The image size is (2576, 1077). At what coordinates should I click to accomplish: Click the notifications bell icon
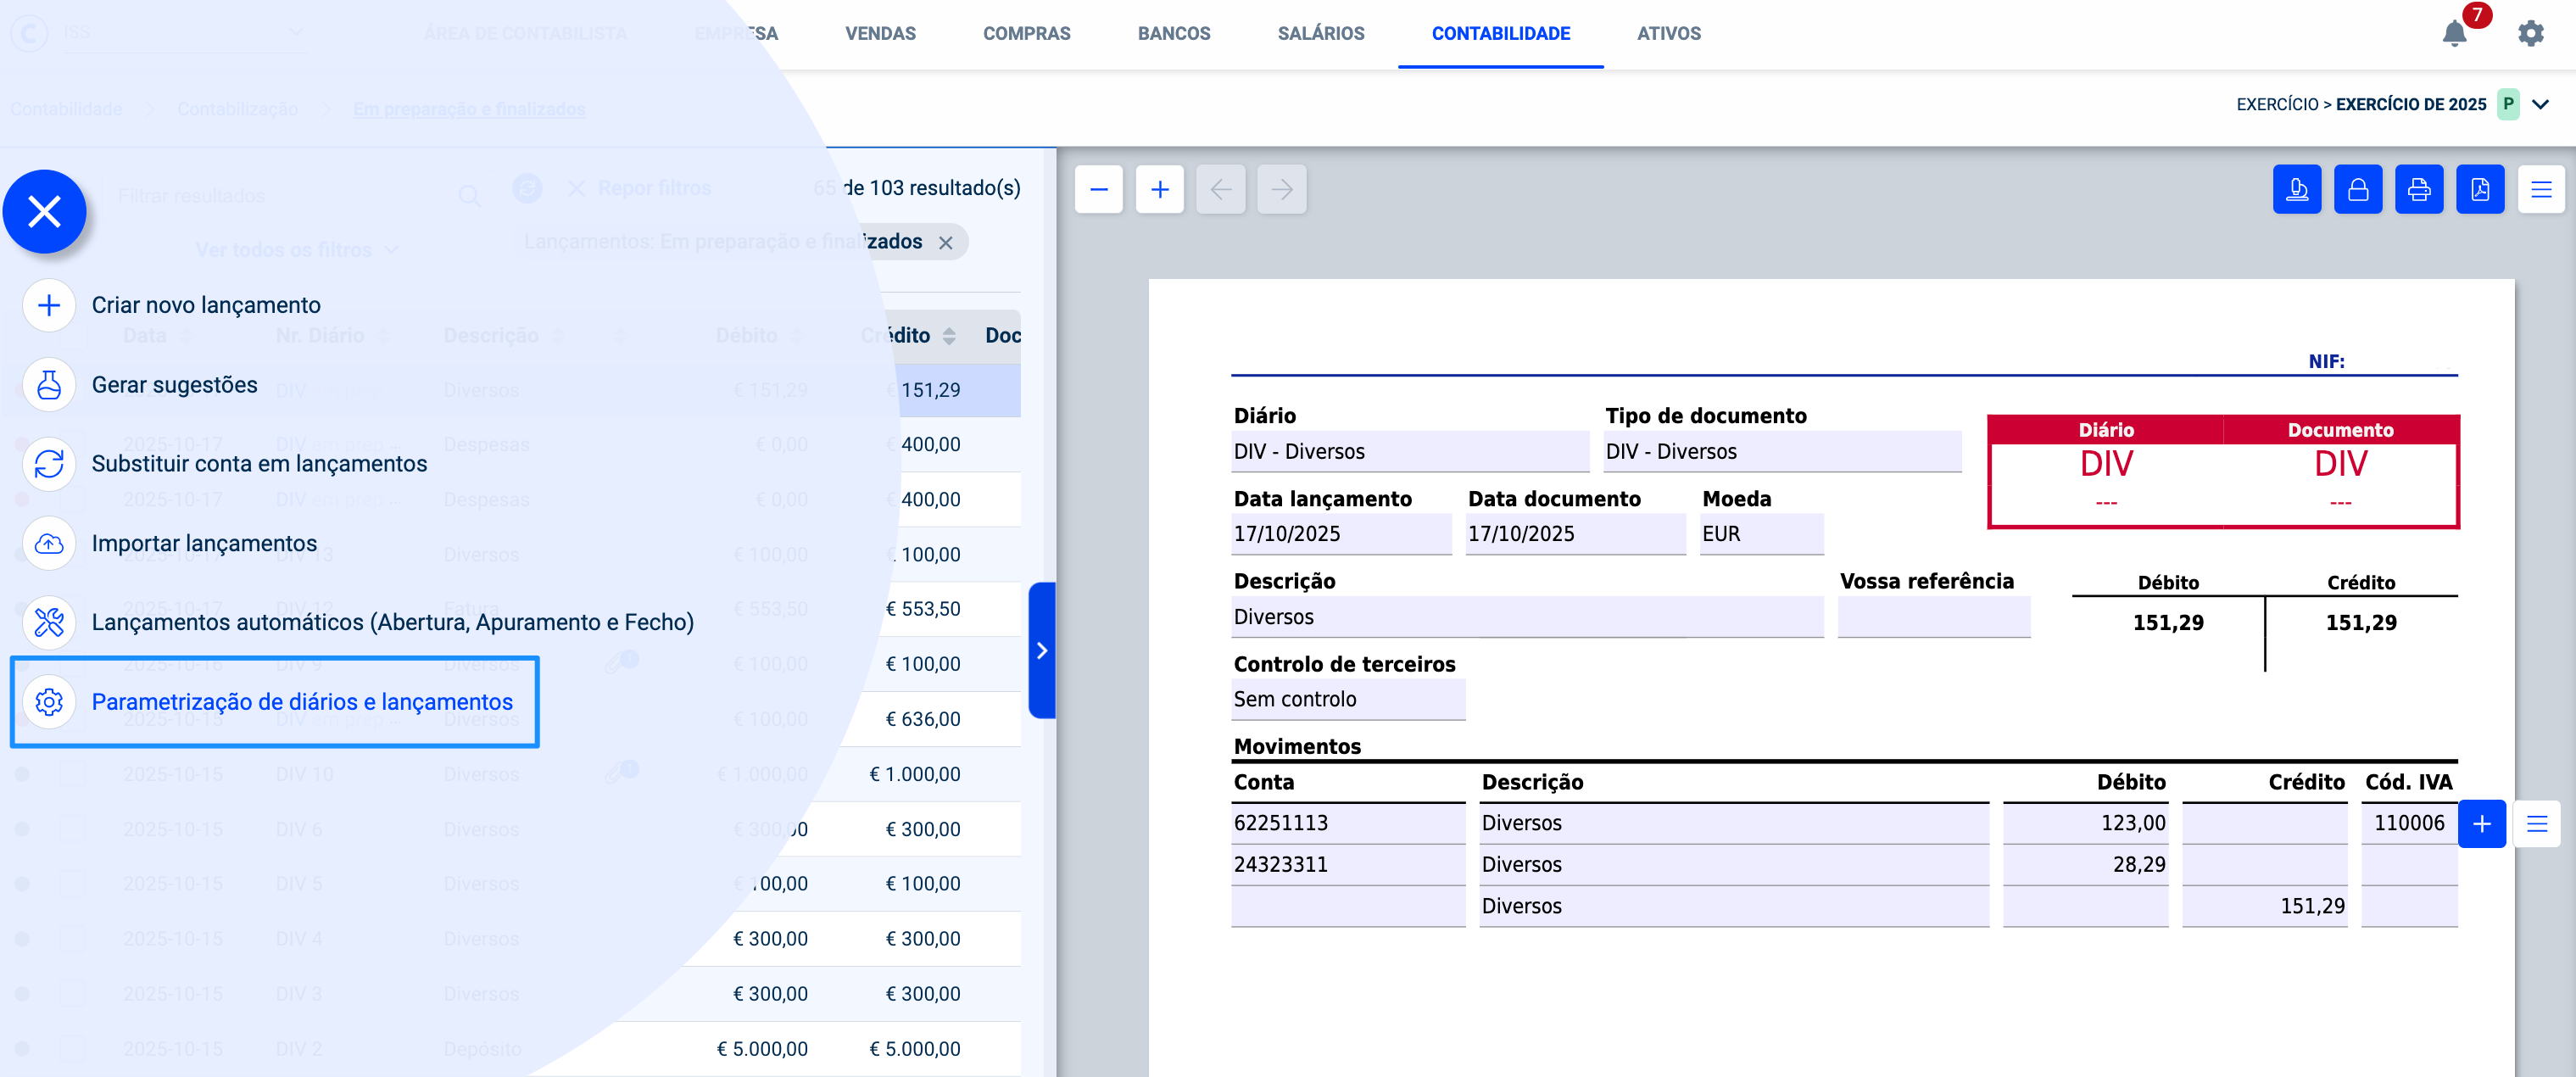2453,34
